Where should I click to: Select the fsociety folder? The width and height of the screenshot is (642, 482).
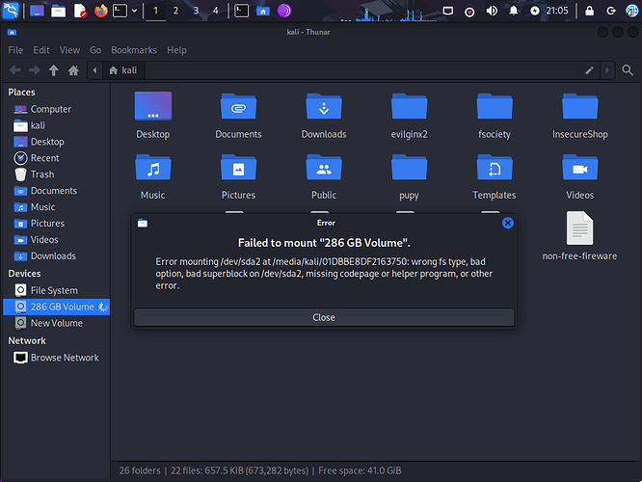pyautogui.click(x=495, y=106)
